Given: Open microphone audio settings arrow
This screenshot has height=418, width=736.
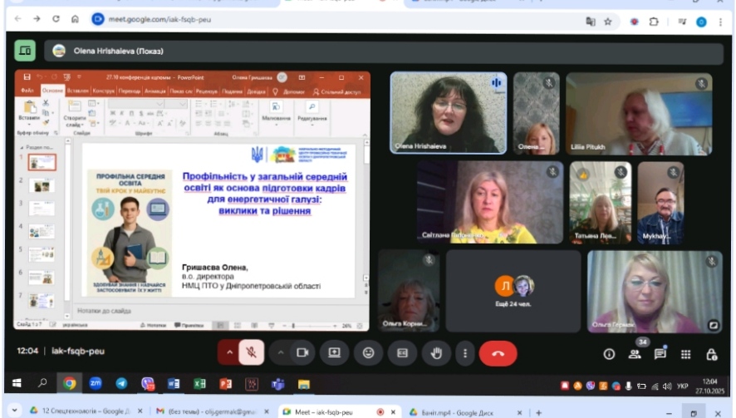Looking at the screenshot, I should tap(229, 352).
